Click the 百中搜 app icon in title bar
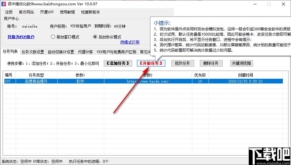 (4, 4)
